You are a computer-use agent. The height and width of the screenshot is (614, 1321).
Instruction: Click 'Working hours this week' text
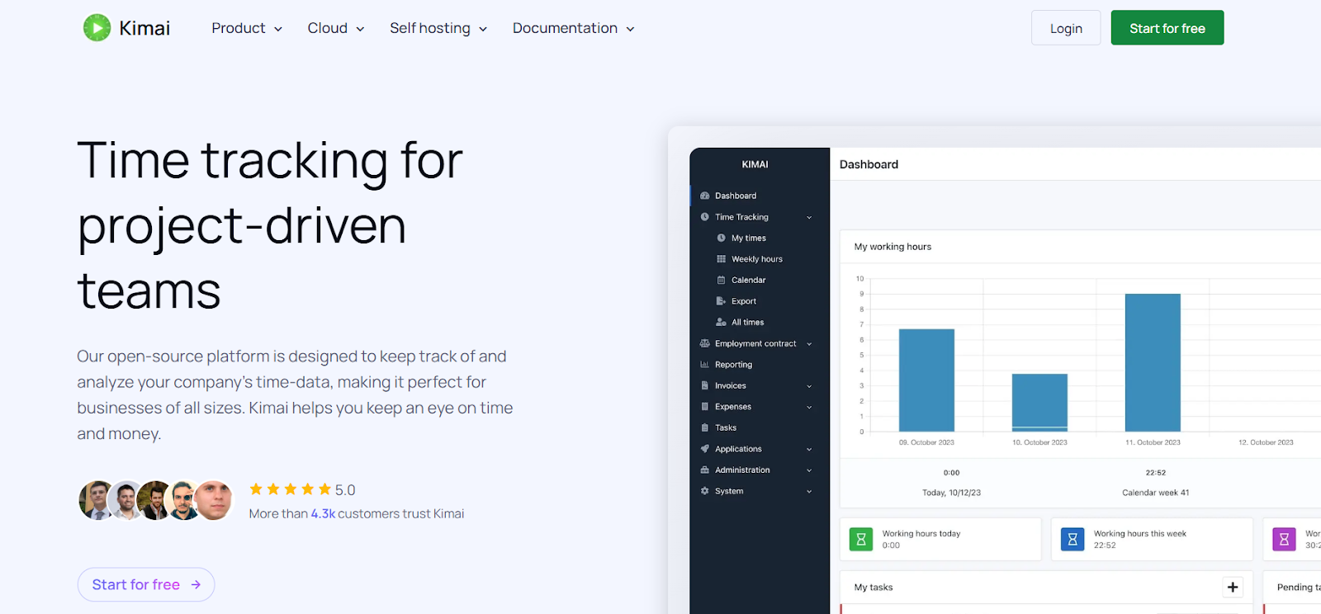(1140, 534)
